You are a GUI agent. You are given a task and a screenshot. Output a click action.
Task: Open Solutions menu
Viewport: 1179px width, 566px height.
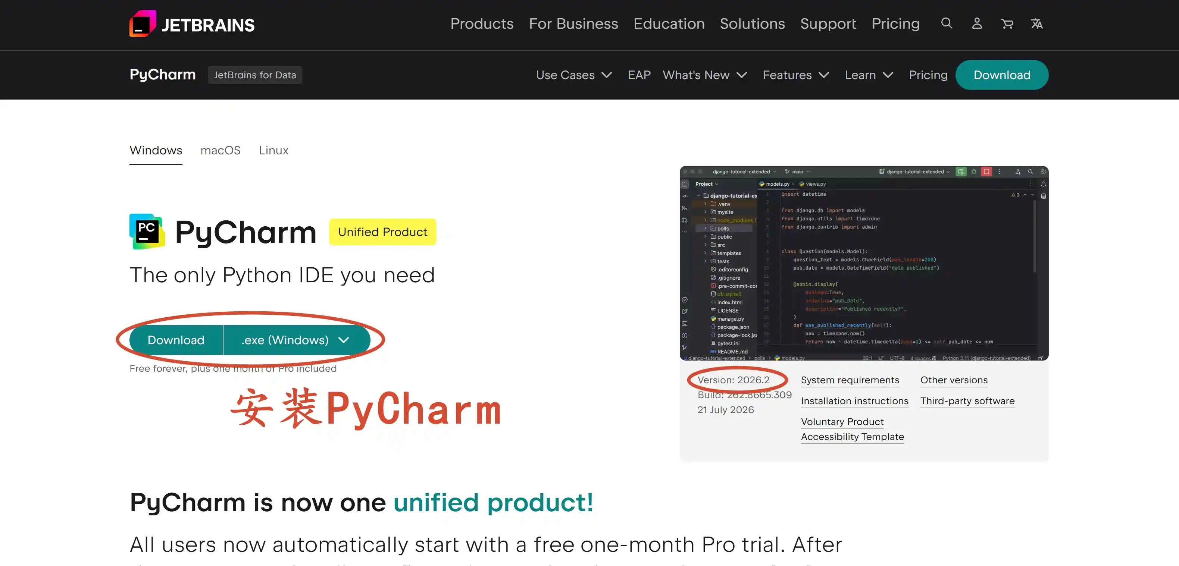(752, 24)
